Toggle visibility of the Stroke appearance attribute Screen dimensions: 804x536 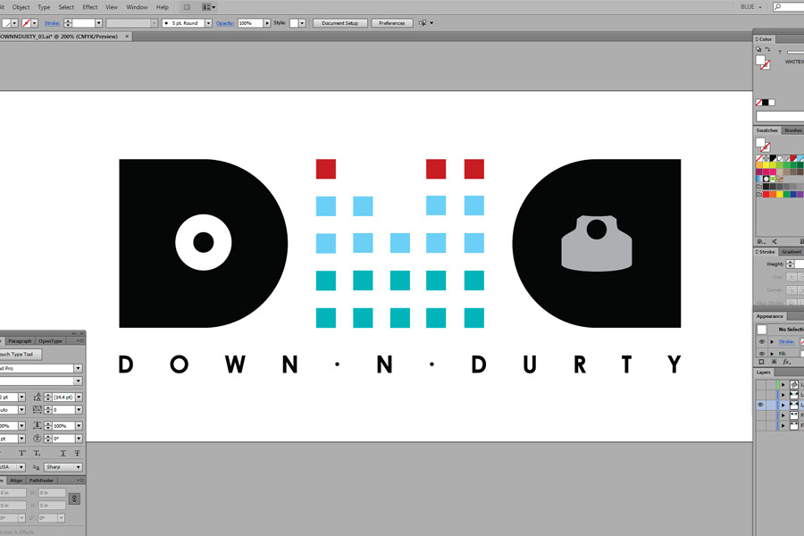click(761, 341)
